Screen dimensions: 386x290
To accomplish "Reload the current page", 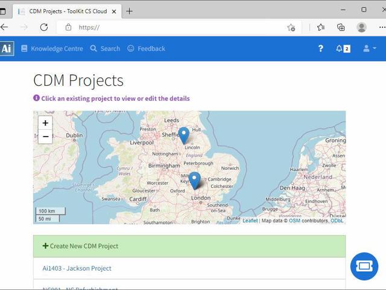I will [44, 27].
